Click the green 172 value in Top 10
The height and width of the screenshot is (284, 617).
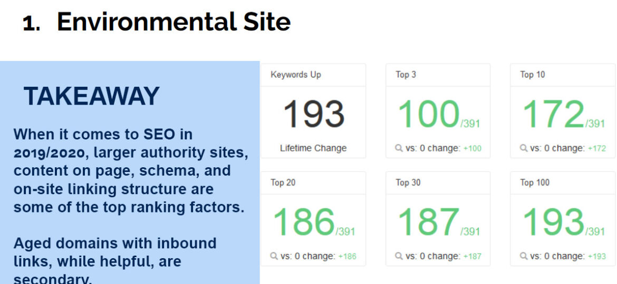point(553,114)
